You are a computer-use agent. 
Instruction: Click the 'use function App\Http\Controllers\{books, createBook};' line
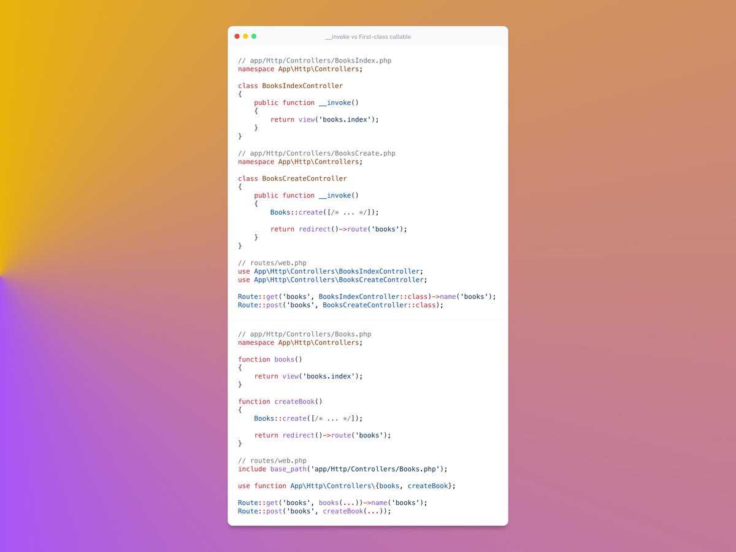(347, 486)
